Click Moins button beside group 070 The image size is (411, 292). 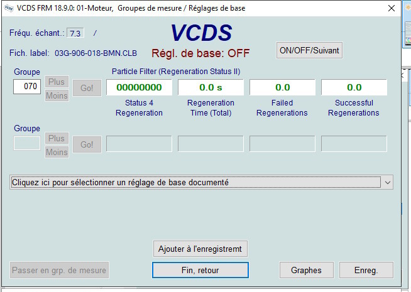point(57,95)
